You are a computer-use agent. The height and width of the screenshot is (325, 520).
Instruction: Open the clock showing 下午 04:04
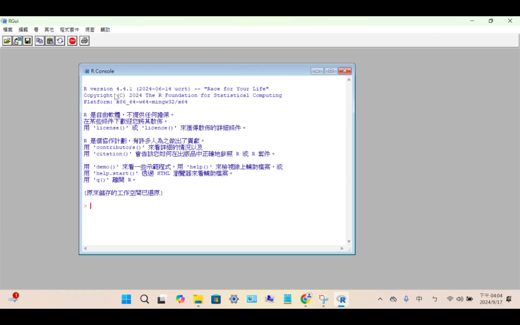491,299
